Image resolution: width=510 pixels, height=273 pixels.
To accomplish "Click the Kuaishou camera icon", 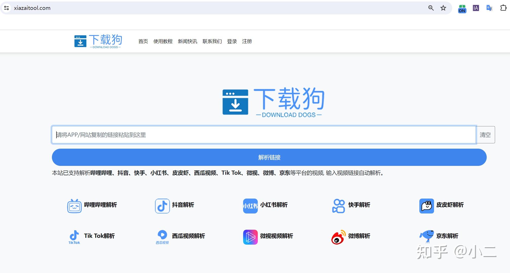I will coord(339,206).
